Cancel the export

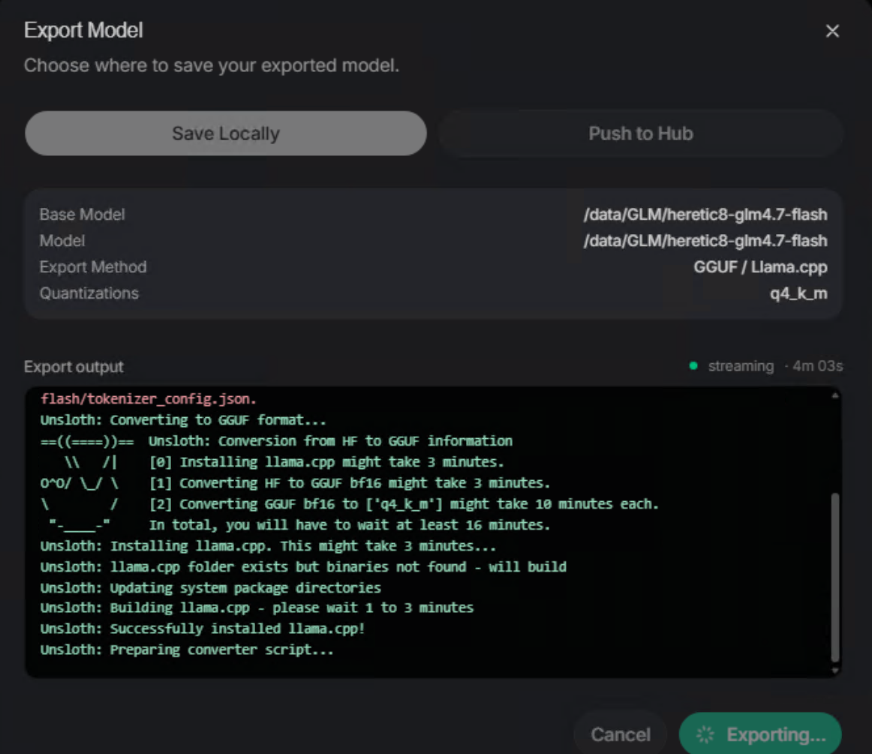pos(620,734)
